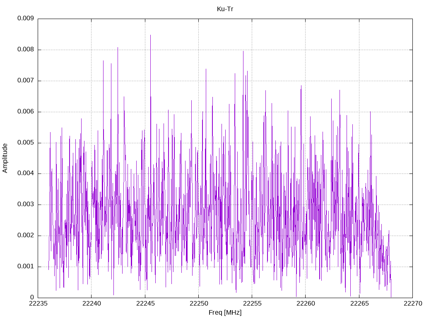Click the 22235 x-axis tick label
This screenshot has height=318, width=424.
tap(38, 304)
